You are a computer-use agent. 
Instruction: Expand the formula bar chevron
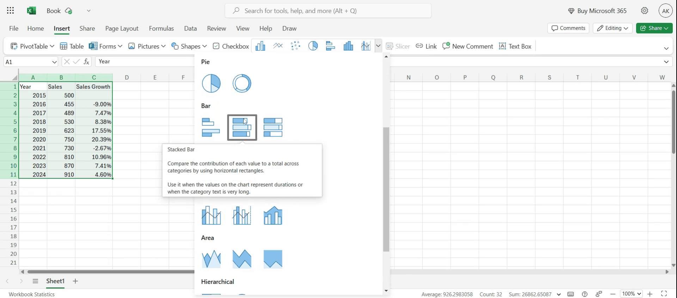click(x=666, y=62)
